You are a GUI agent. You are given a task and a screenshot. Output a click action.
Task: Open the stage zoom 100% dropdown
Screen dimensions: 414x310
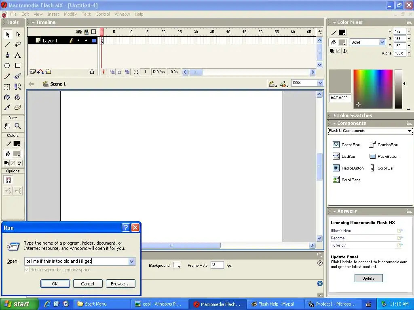(x=320, y=83)
